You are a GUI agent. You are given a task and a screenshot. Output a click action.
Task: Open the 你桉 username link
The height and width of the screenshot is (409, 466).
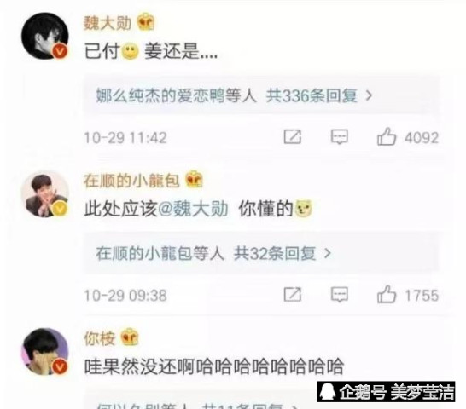[99, 337]
